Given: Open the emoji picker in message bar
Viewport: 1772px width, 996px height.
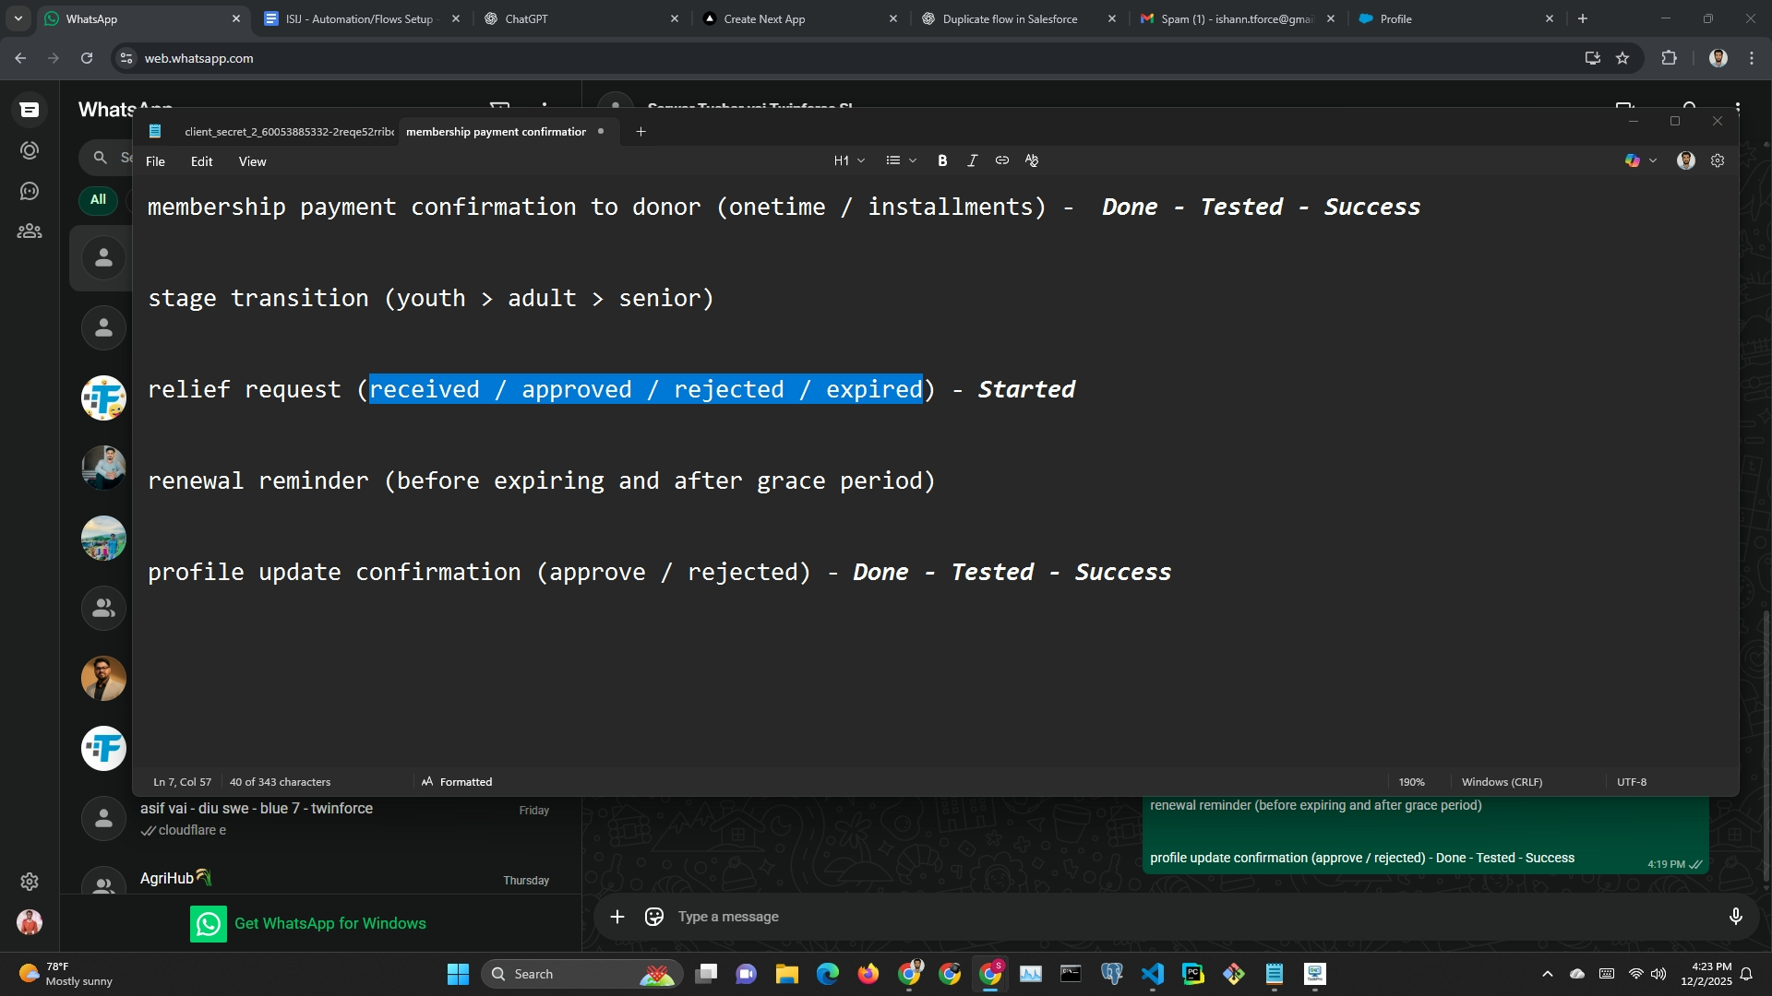Looking at the screenshot, I should click(654, 917).
